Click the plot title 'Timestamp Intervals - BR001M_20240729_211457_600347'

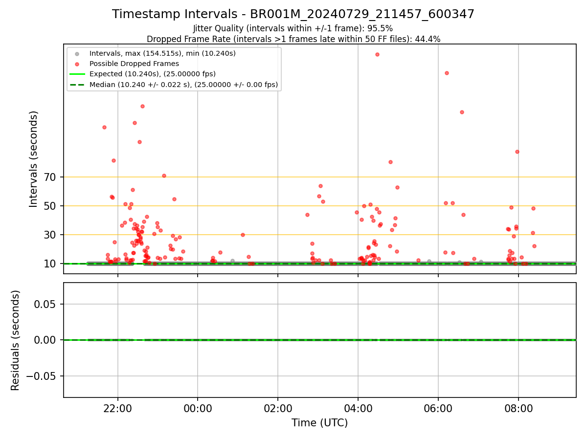(293, 14)
